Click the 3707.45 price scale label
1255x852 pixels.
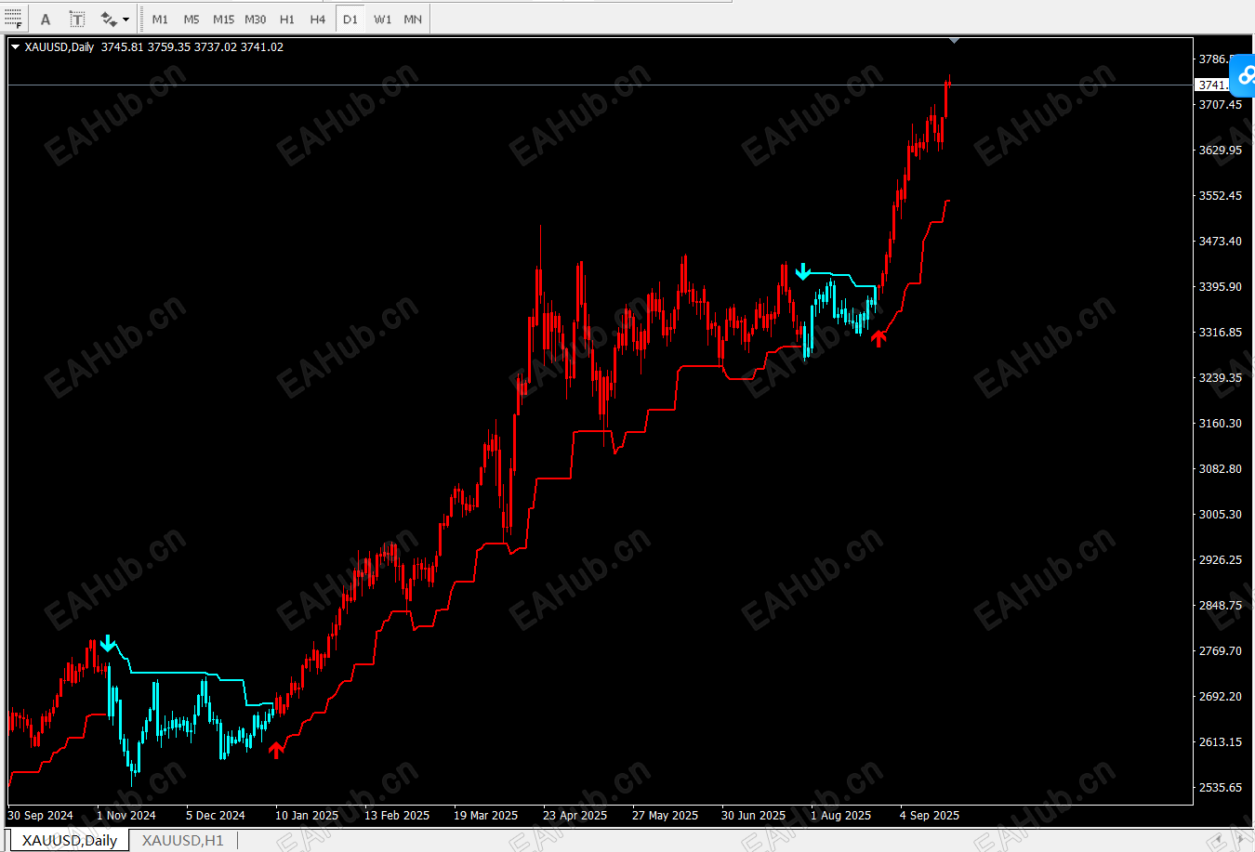point(1220,104)
